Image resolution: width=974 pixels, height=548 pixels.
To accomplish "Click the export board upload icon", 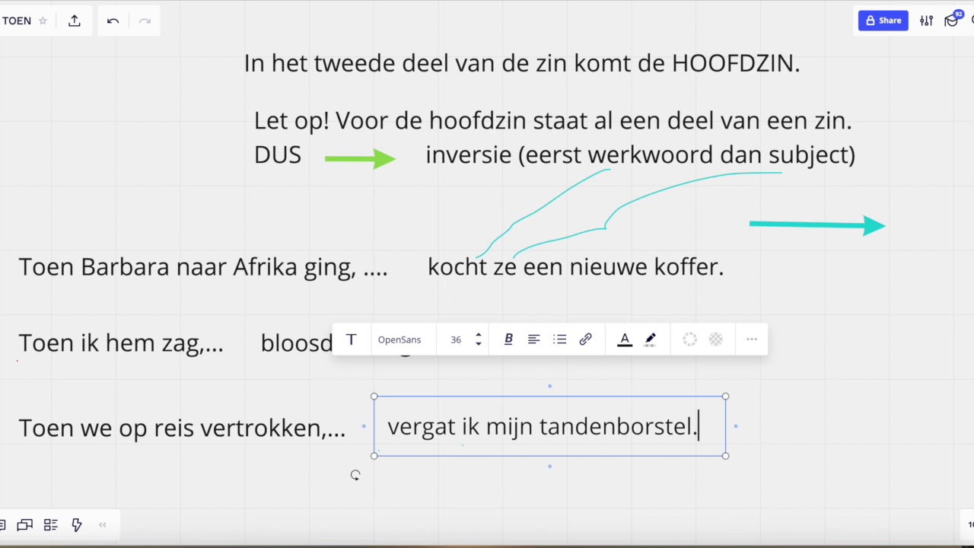I will (x=75, y=21).
